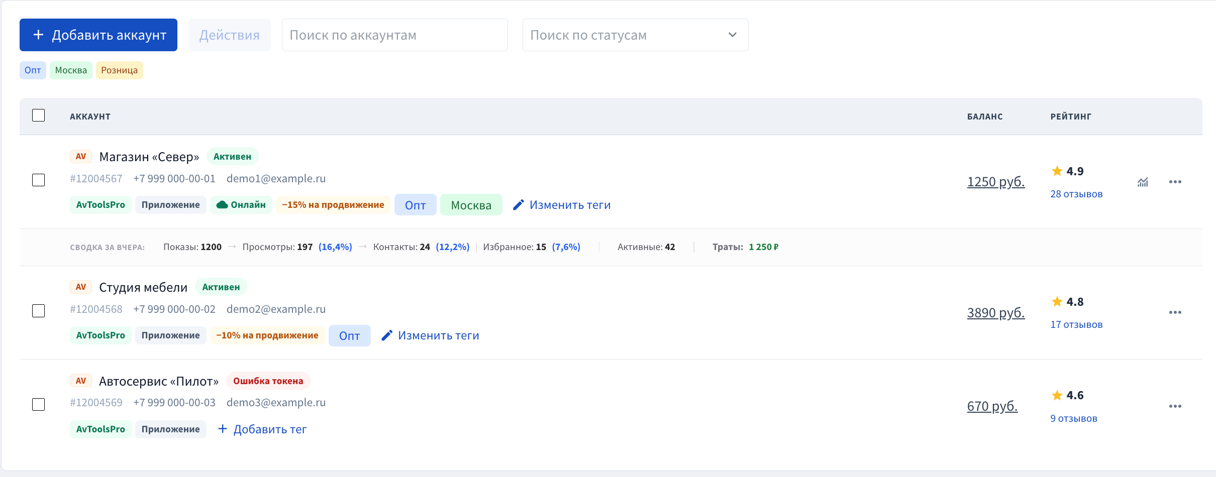
Task: Filter by Розница tag at top
Action: (x=120, y=70)
